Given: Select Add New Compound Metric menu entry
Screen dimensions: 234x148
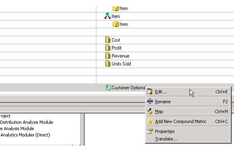Looking at the screenshot, I should [188, 121].
